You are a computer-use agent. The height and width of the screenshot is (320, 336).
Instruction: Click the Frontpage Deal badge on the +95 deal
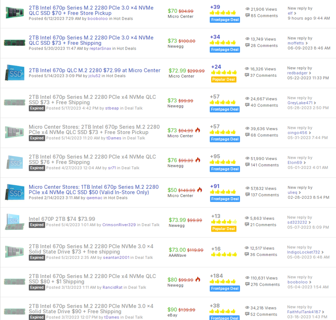pos(225,169)
